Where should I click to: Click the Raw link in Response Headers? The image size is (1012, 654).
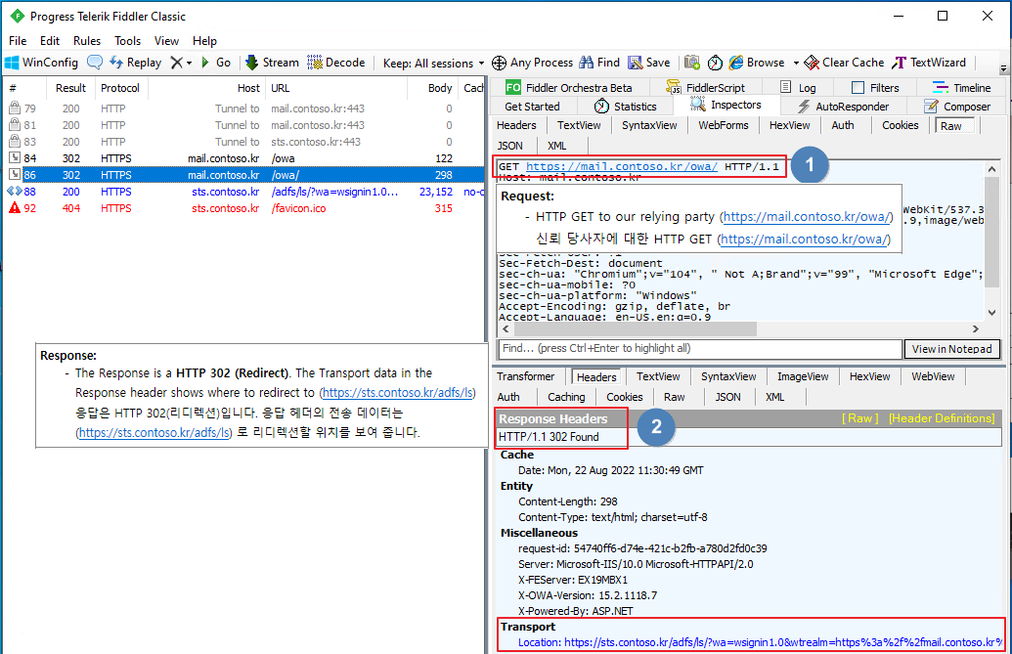tap(859, 418)
